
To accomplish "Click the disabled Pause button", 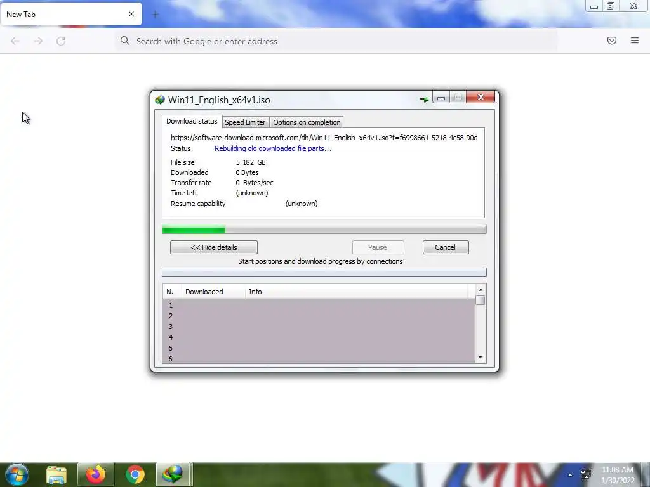I will click(x=378, y=247).
